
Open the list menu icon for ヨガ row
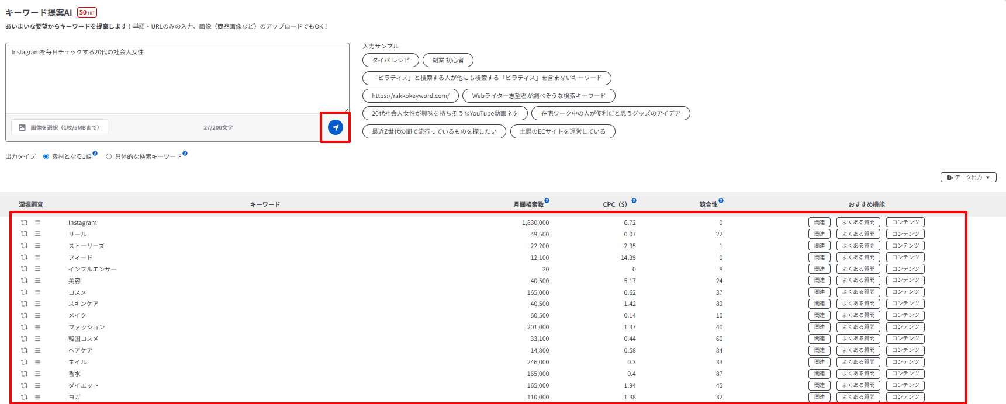[x=37, y=397]
